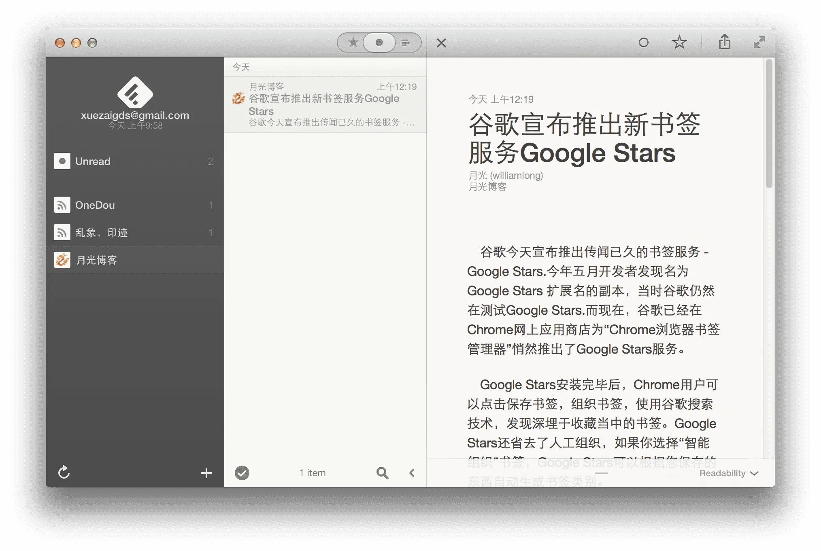The width and height of the screenshot is (821, 551).
Task: Toggle the article's read status
Action: 644,42
